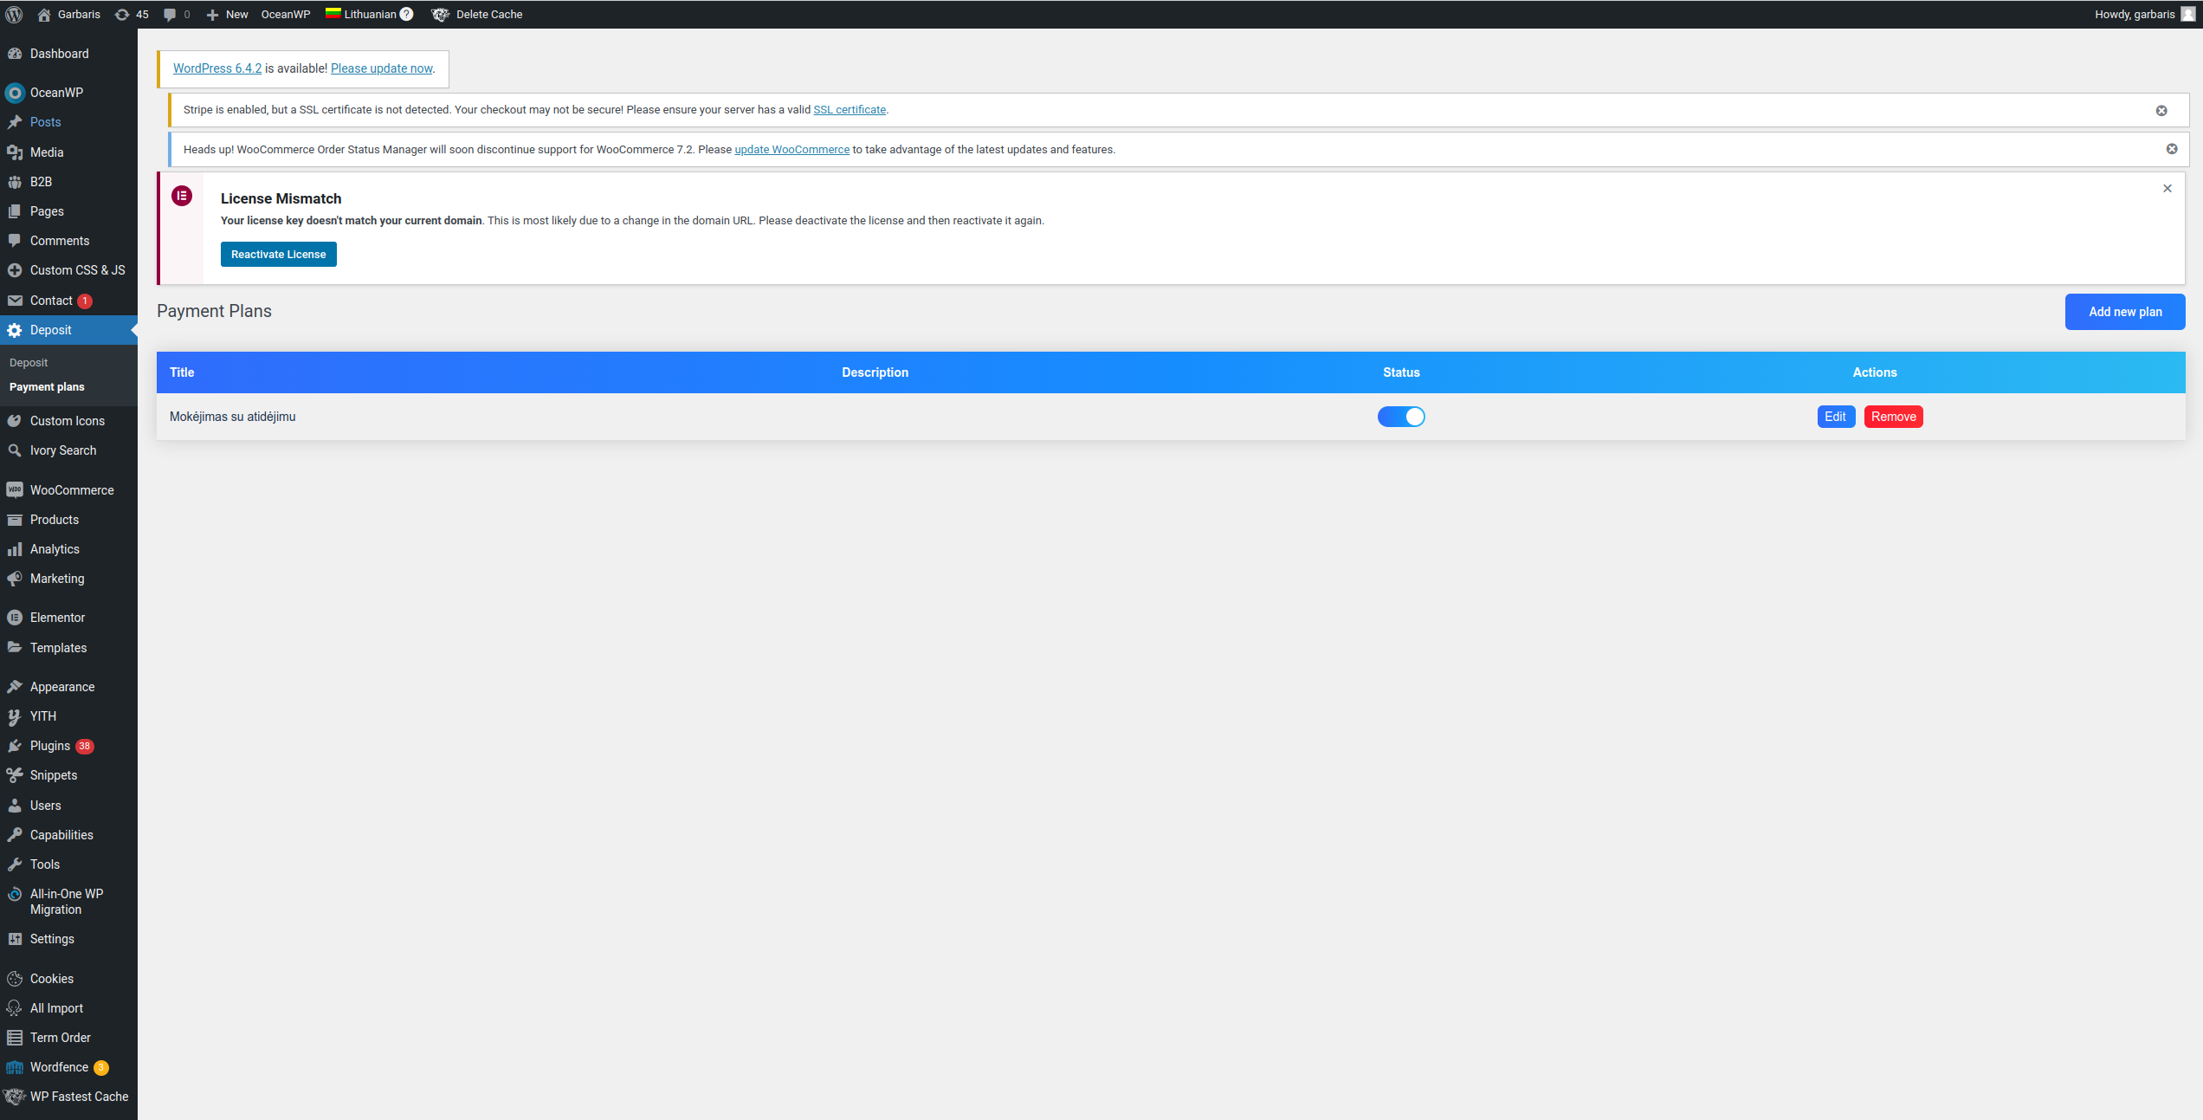Open Snippets in the sidebar

point(68,775)
